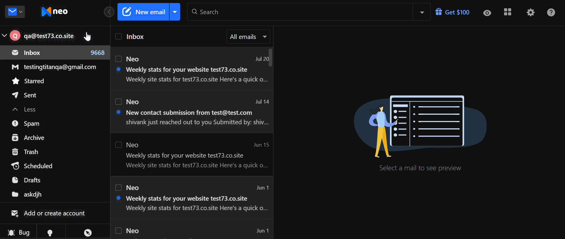Click the lightbulb idea icon
565x239 pixels.
point(50,233)
